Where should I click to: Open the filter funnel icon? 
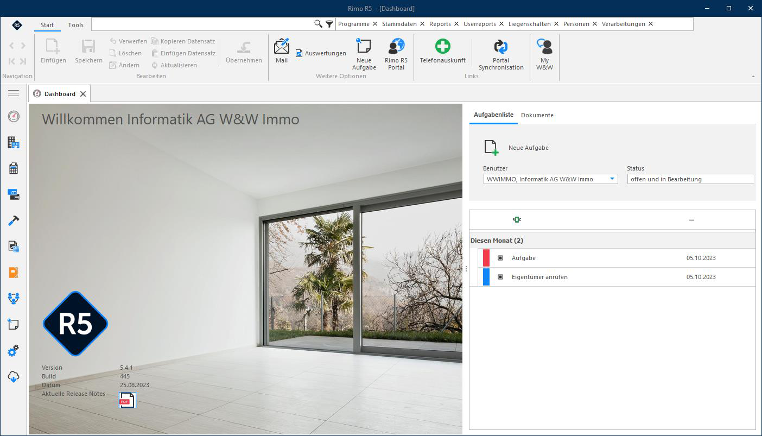click(329, 24)
